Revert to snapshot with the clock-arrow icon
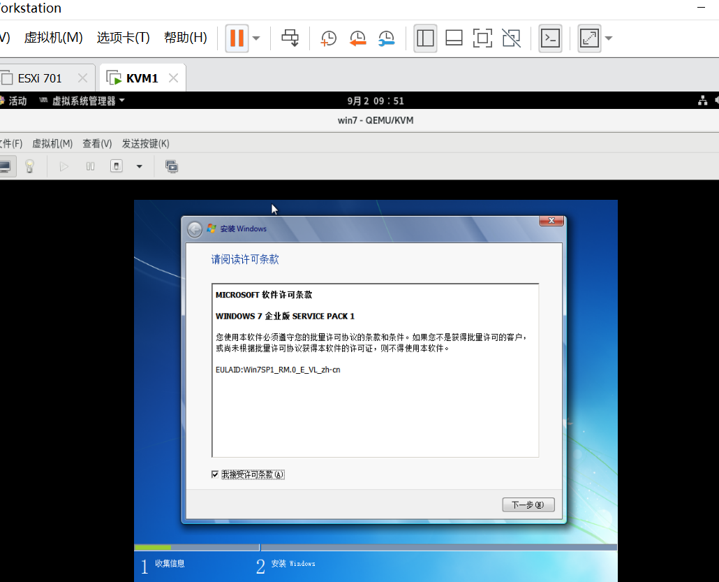 (357, 38)
